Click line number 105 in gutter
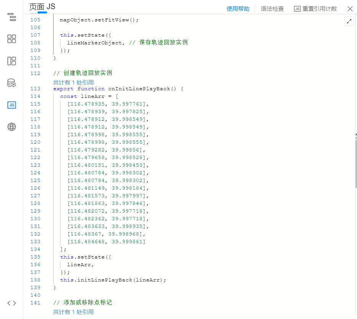 tap(35, 20)
